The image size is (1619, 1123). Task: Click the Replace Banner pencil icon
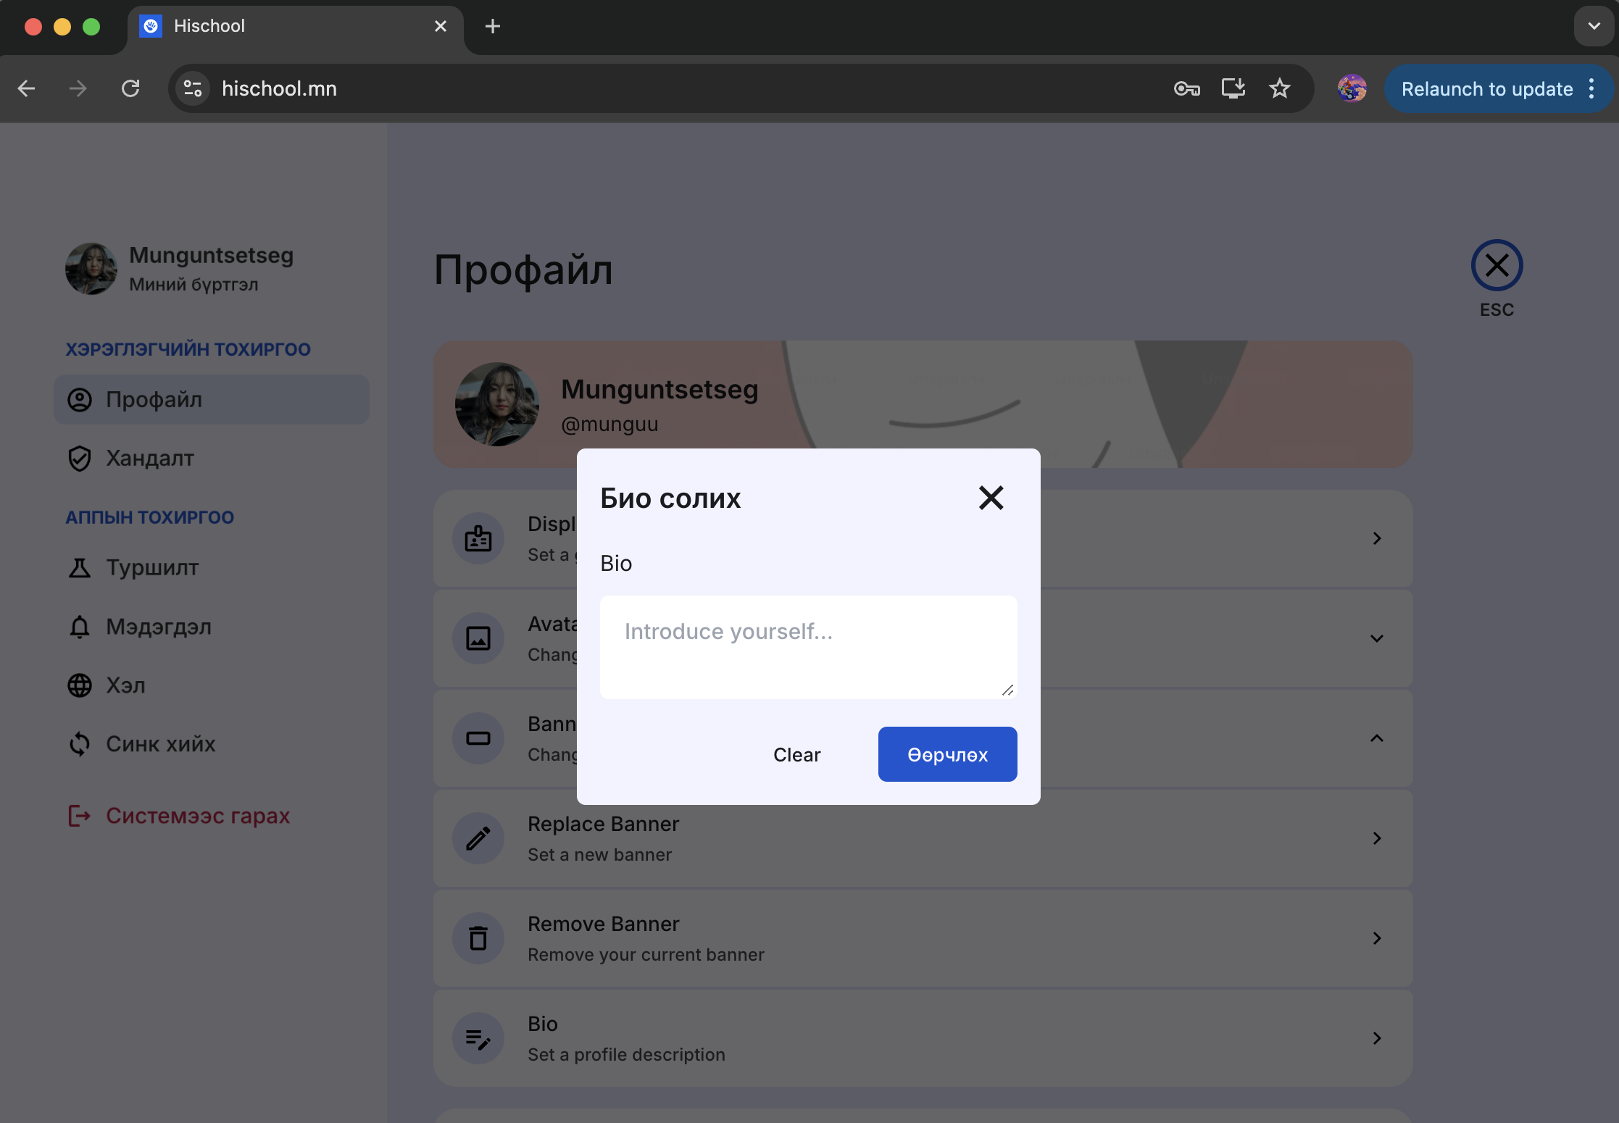[x=478, y=838]
